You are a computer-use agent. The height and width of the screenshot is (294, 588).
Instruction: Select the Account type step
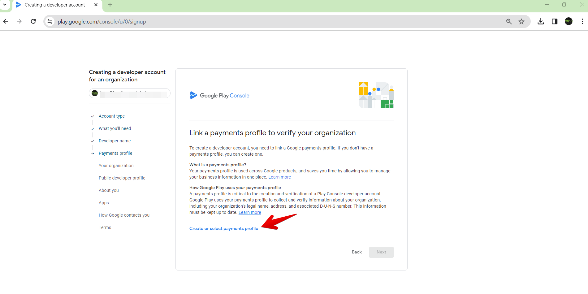click(x=111, y=116)
